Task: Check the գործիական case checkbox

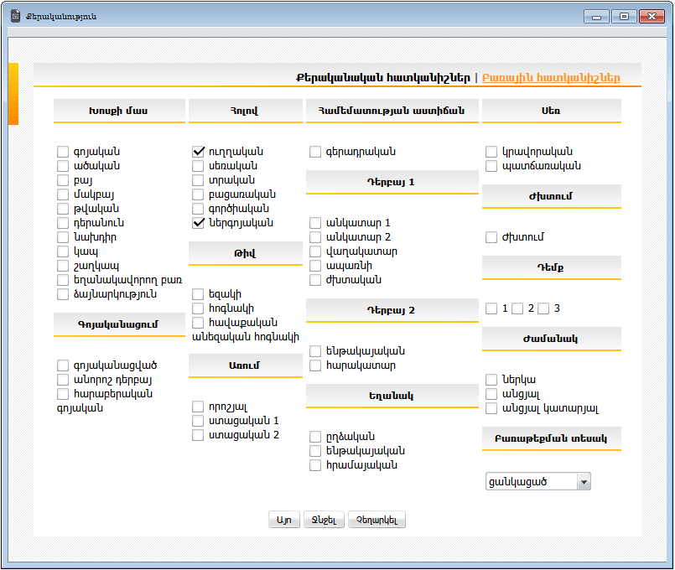Action: point(198,209)
